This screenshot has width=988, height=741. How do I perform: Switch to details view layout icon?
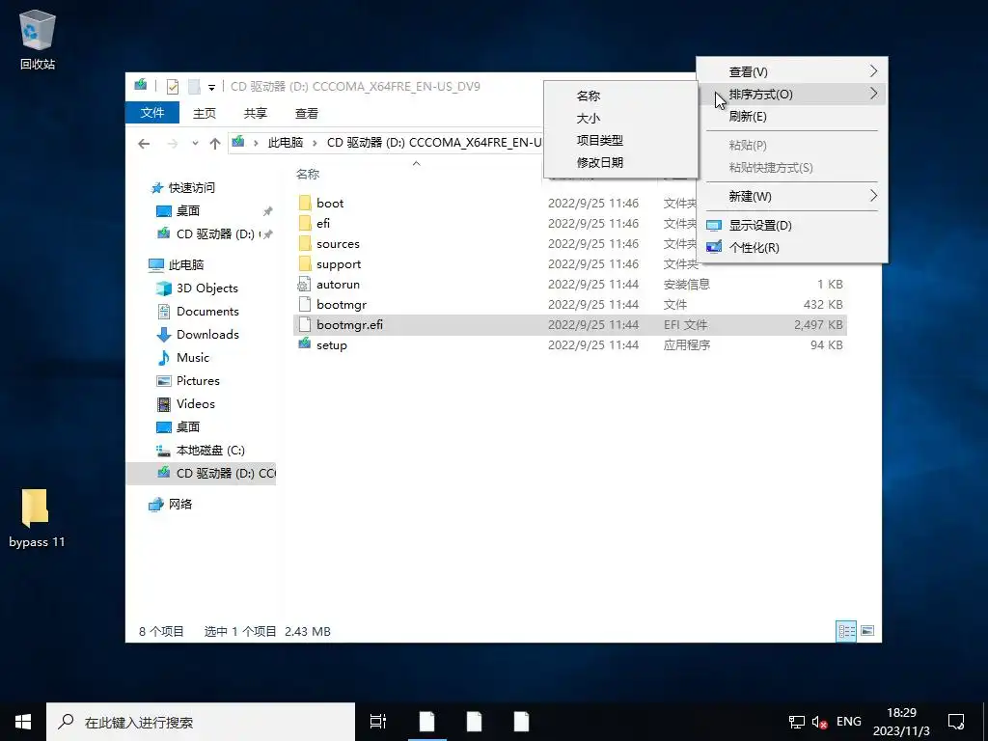pyautogui.click(x=846, y=631)
